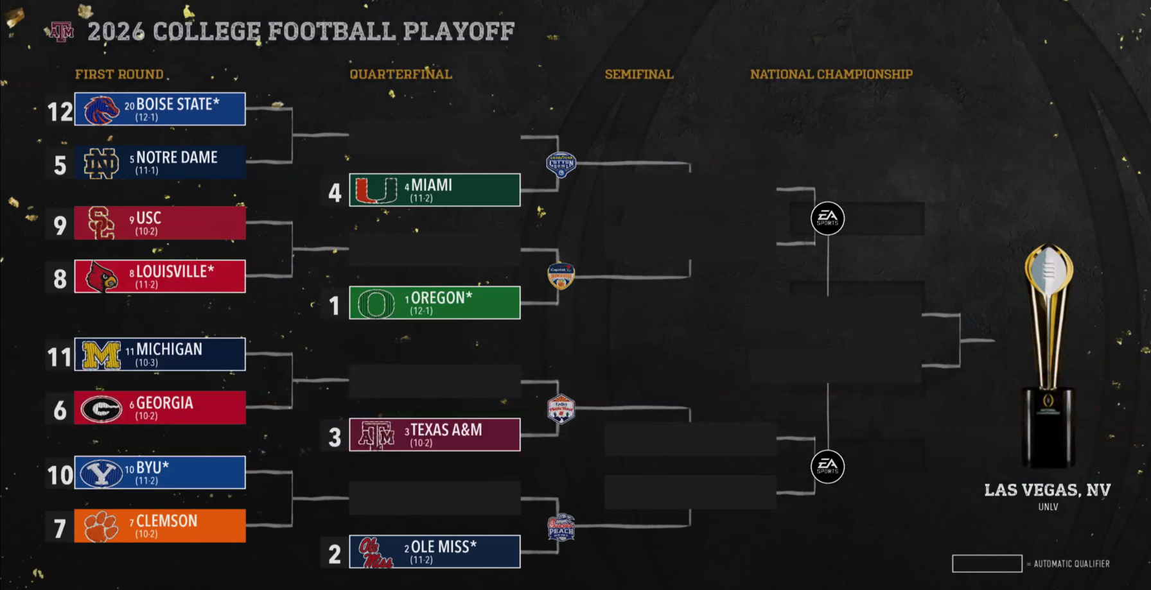Select the Miami quarterfinal team card
Screen dimensions: 1151x590
(435, 190)
